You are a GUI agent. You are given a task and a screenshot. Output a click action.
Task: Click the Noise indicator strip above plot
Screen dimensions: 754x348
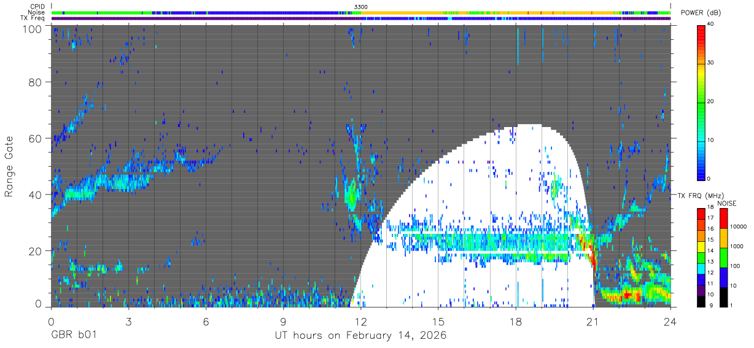coord(361,12)
